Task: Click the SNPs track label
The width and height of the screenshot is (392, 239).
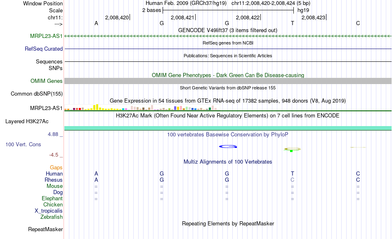Action: (x=56, y=68)
